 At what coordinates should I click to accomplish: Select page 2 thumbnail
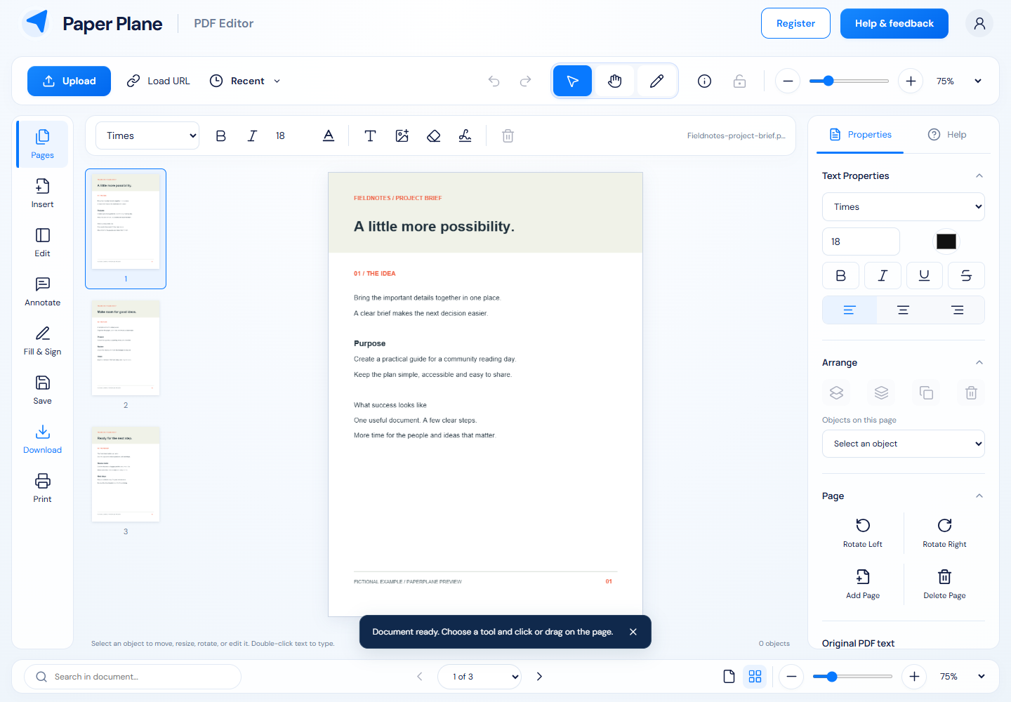(126, 348)
